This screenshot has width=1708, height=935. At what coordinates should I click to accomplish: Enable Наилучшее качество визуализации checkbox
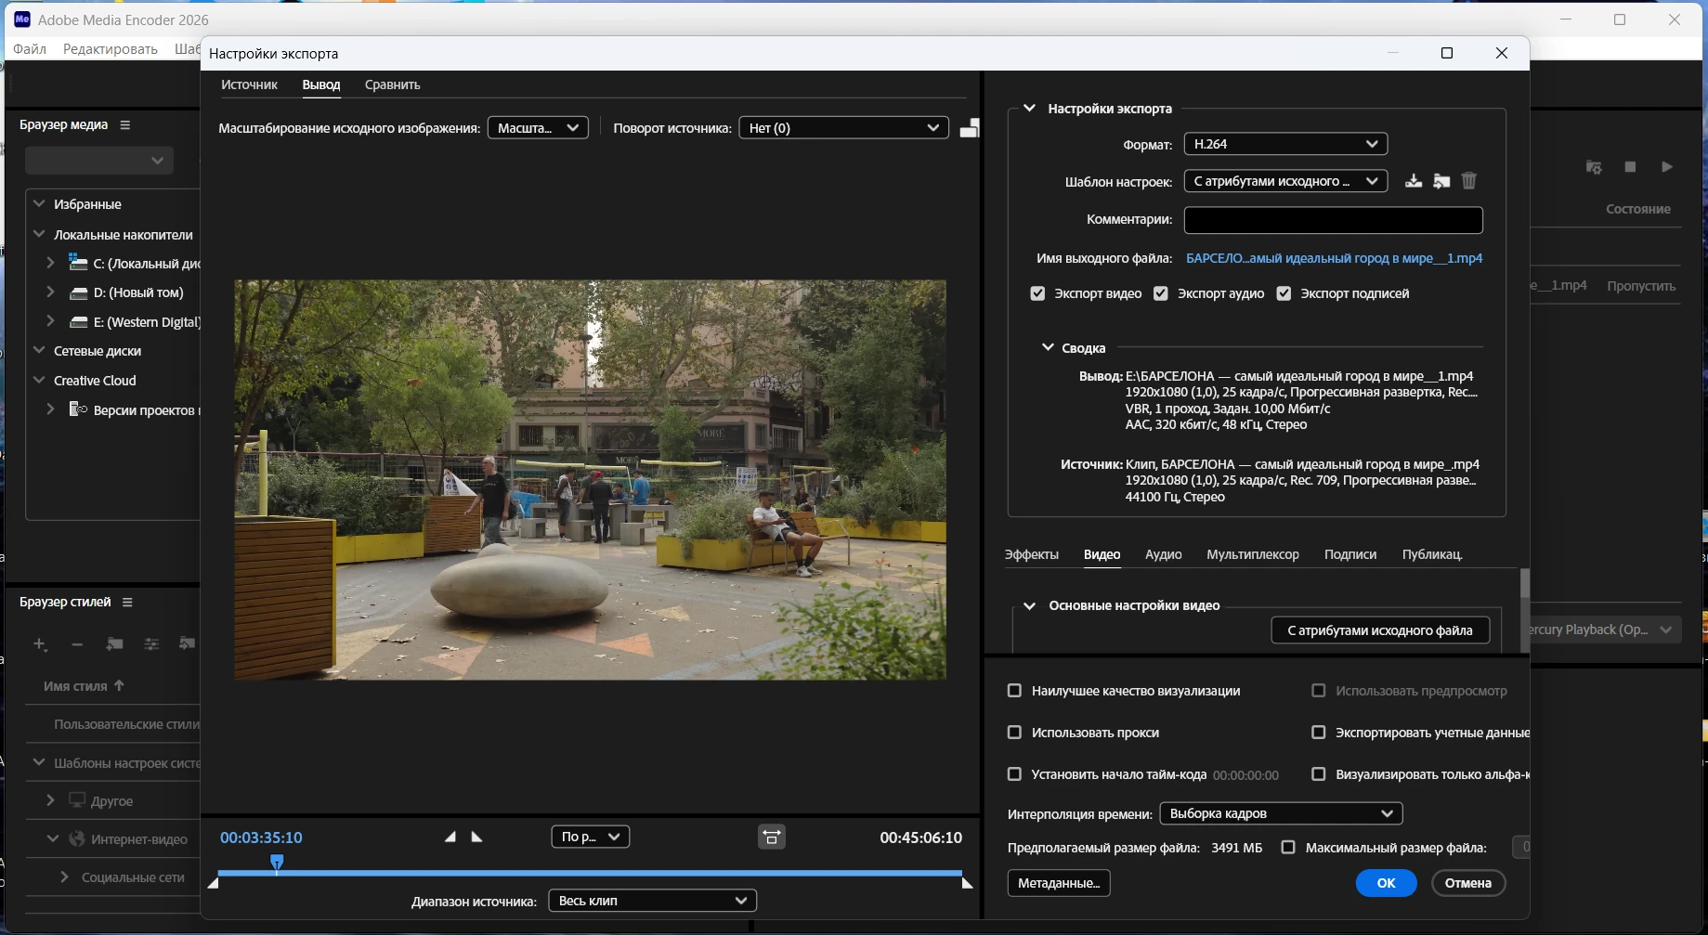coord(1015,691)
